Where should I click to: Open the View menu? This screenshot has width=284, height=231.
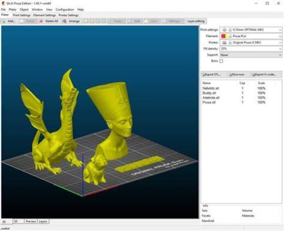click(49, 9)
